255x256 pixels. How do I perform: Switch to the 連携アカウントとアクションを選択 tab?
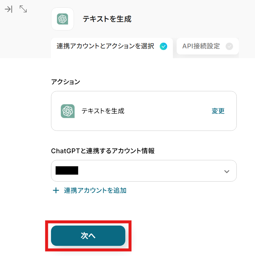click(105, 46)
